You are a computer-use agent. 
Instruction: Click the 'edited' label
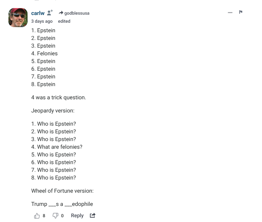[x=64, y=21]
